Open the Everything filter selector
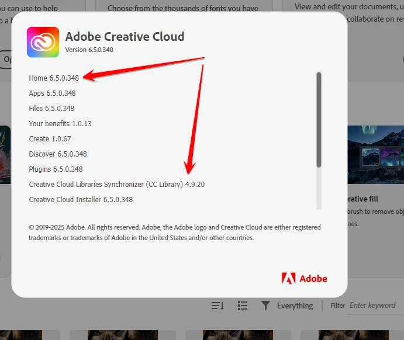 295,306
